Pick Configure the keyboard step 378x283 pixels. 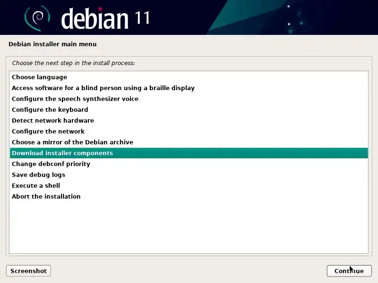[x=189, y=110]
